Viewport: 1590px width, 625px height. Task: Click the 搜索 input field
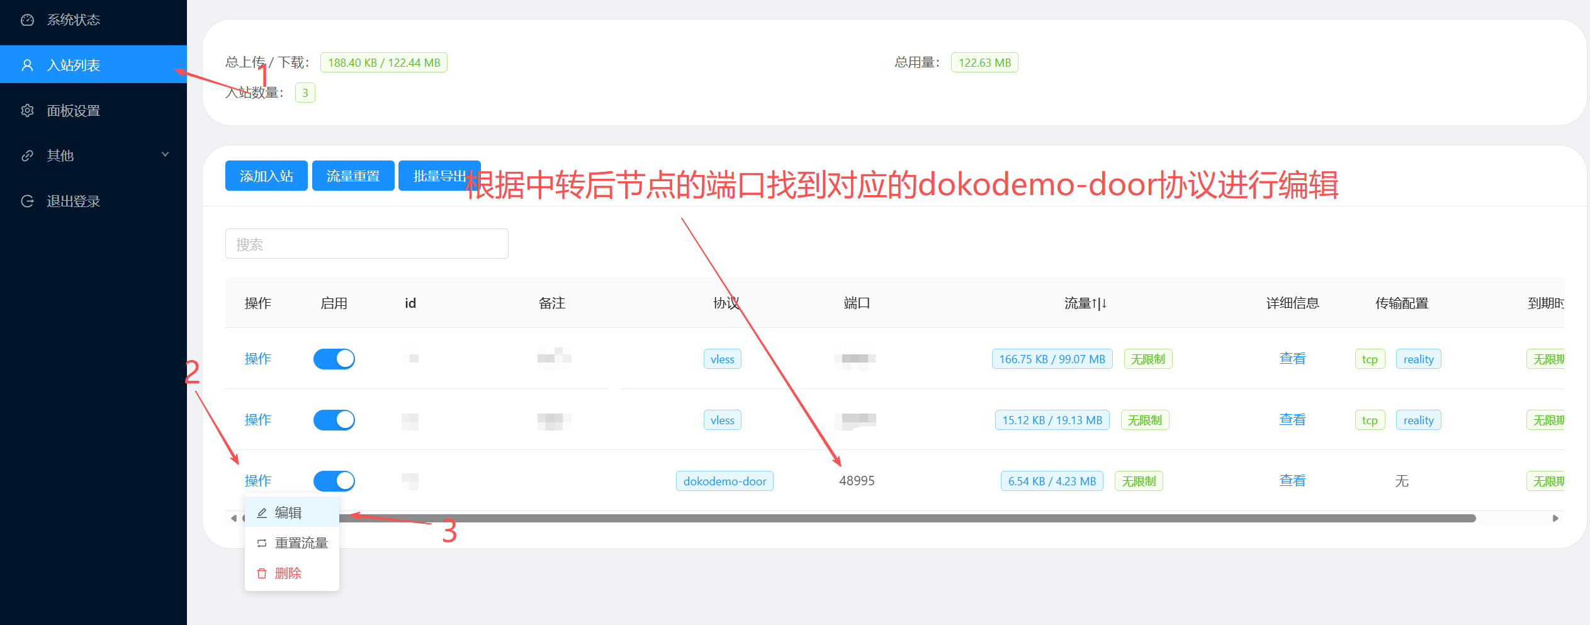367,244
